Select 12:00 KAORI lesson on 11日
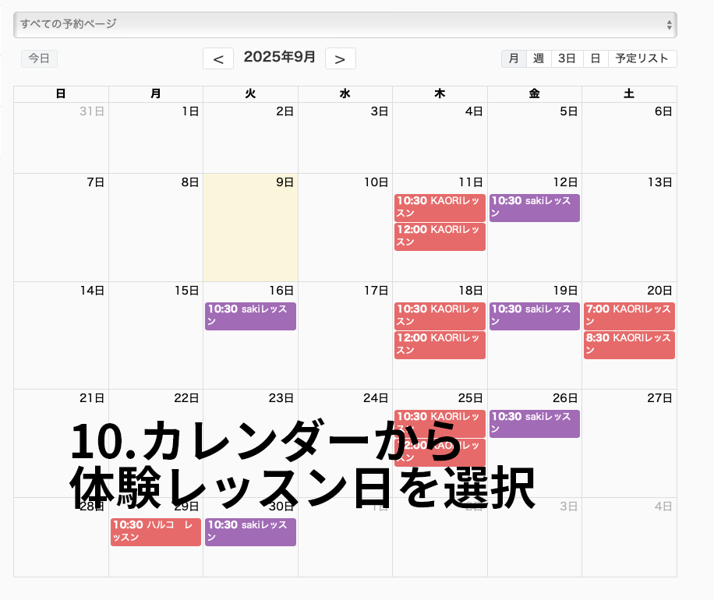Viewport: 714px width, 600px height. pyautogui.click(x=440, y=236)
